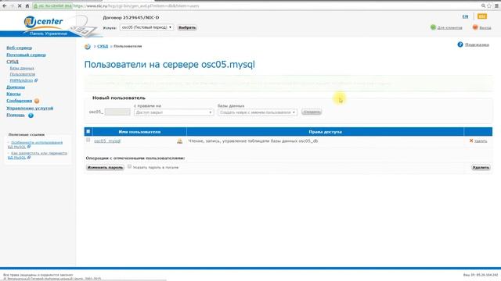Select the RU language button
Screen dimensions: 501x281
[482, 16]
